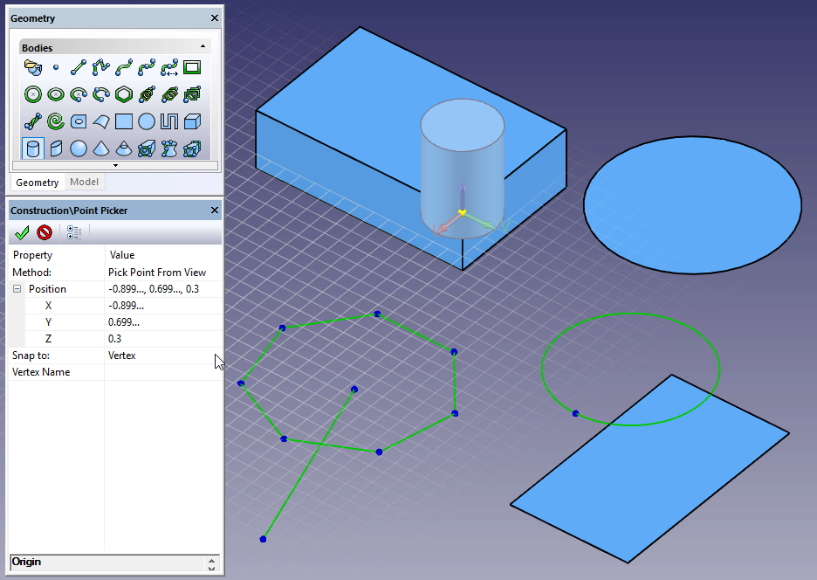Collapse the Position property group
The height and width of the screenshot is (580, 817).
17,289
